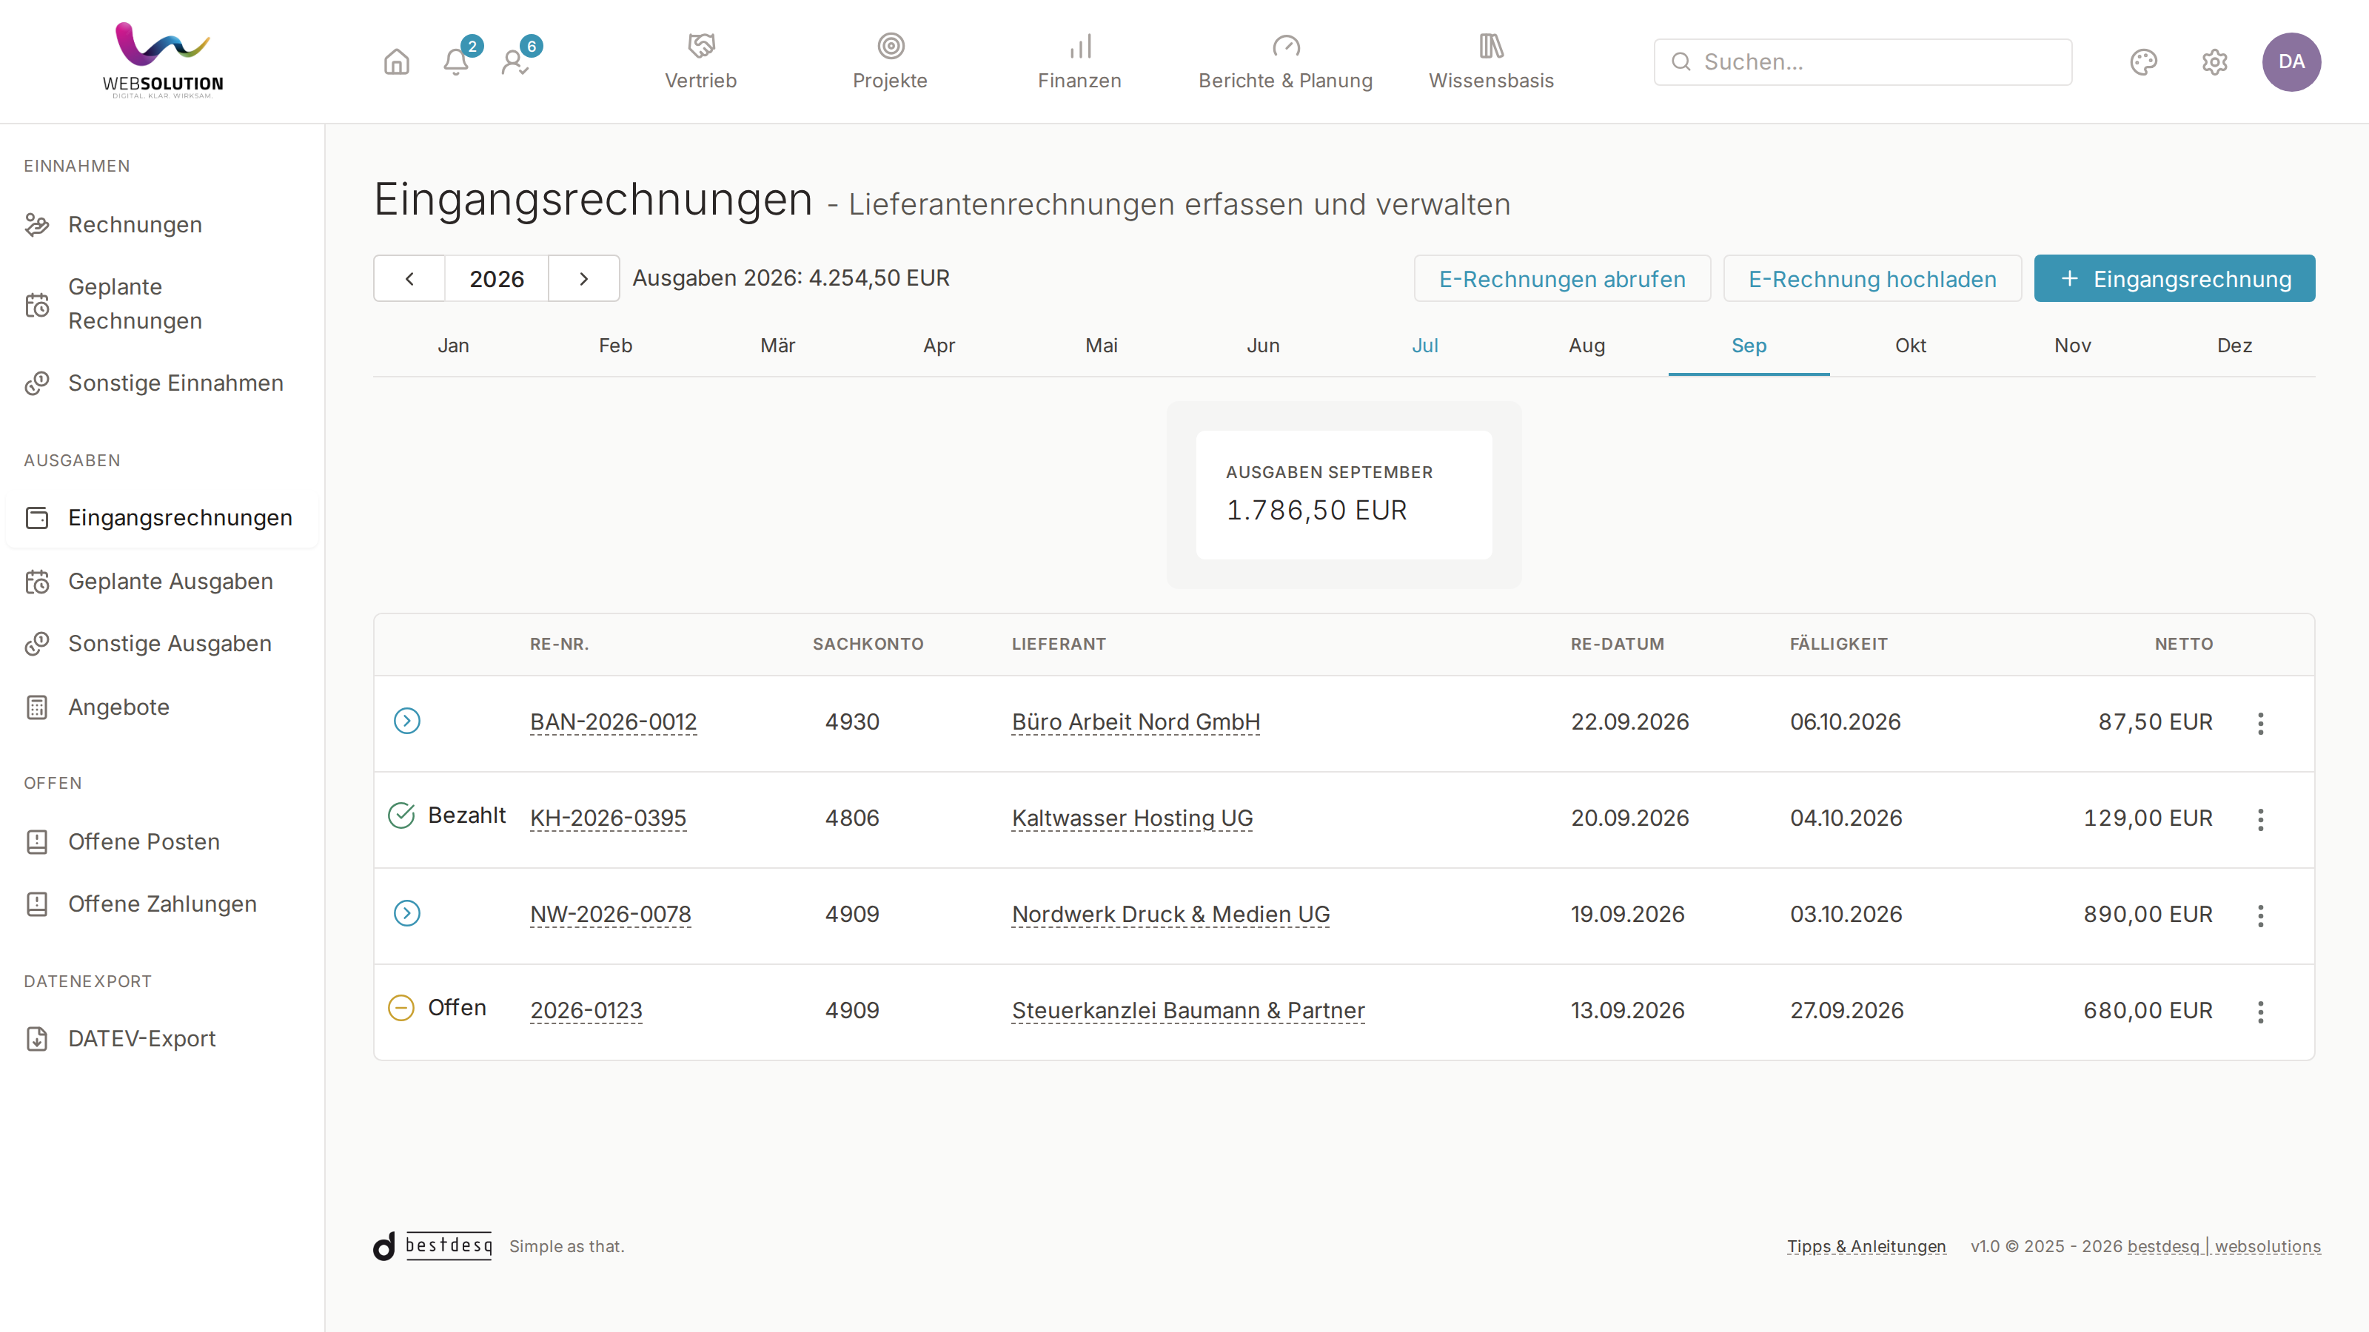Click status icon of NW-2026-0078 row
The image size is (2369, 1332).
(x=406, y=913)
